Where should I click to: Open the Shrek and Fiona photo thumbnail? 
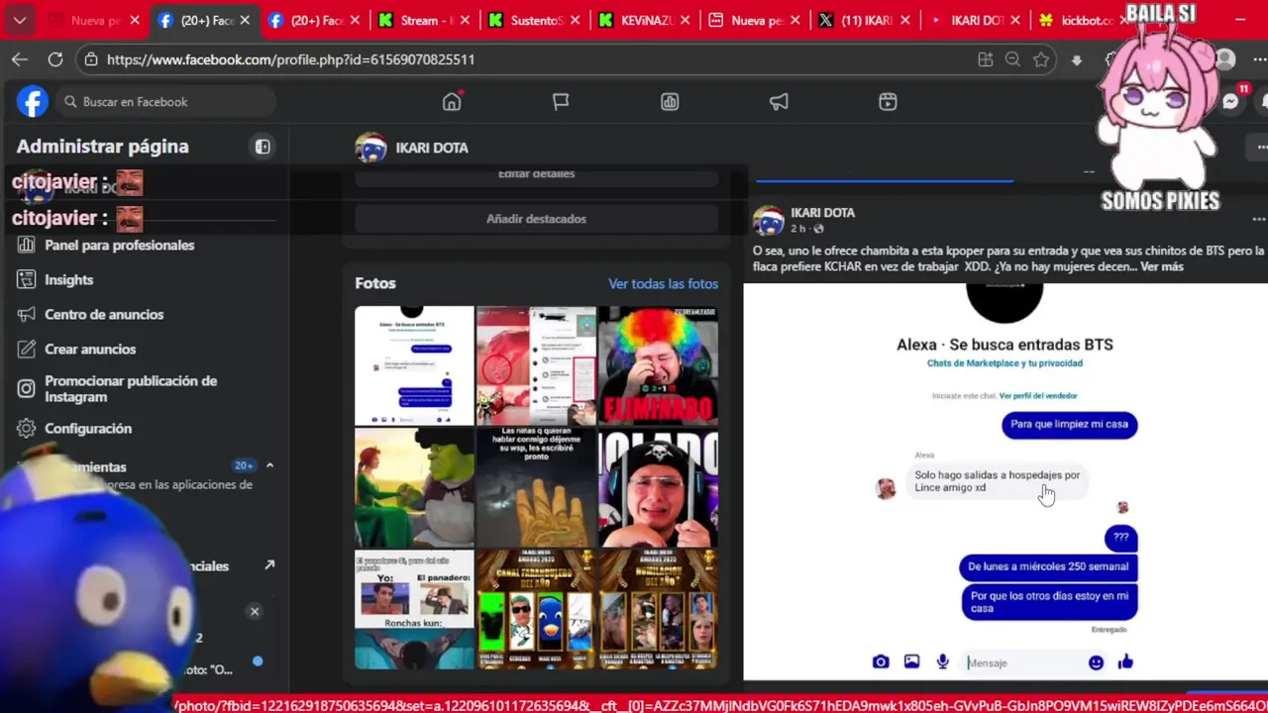click(x=414, y=488)
